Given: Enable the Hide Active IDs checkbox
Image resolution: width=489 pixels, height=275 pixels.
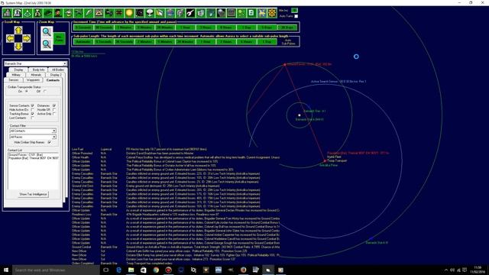Looking at the screenshot, I should coord(32,110).
